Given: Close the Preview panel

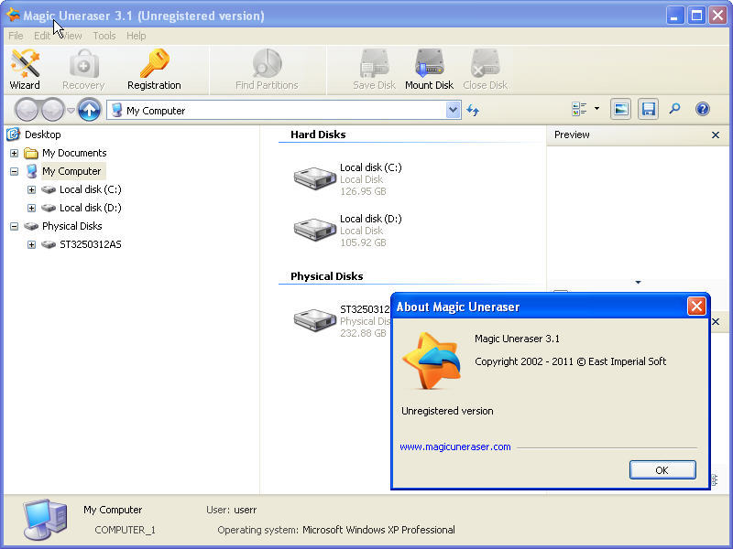Looking at the screenshot, I should point(716,135).
